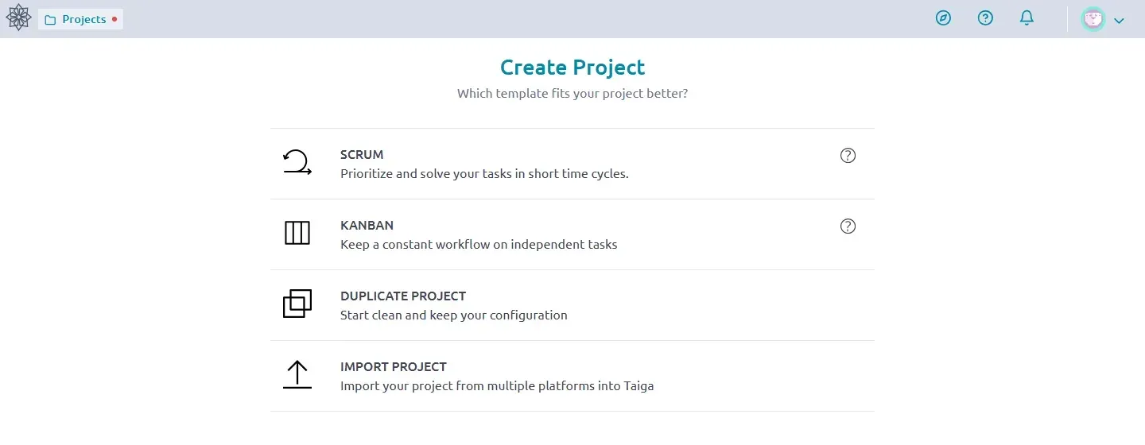Select the Kanban columns icon
The height and width of the screenshot is (445, 1145).
click(x=297, y=234)
